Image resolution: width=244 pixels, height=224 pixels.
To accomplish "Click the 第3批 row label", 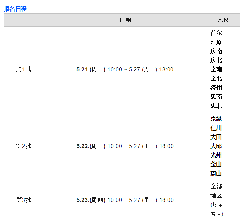I will pyautogui.click(x=24, y=200).
